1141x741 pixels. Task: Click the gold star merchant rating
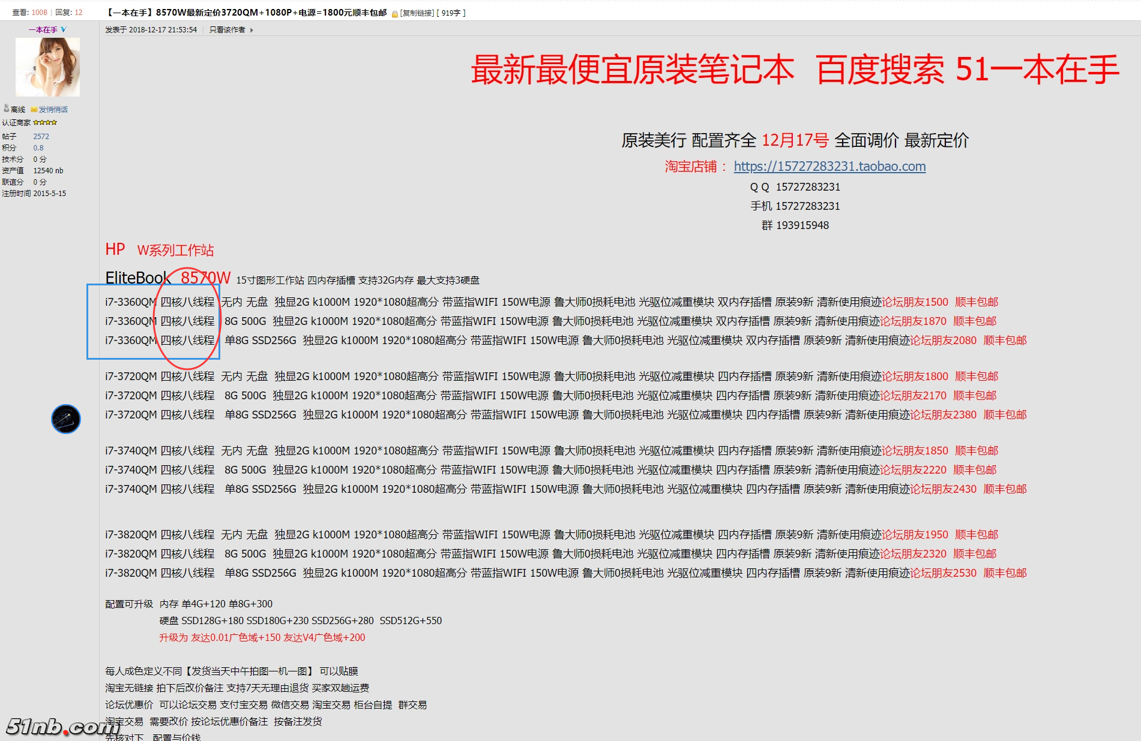click(45, 122)
